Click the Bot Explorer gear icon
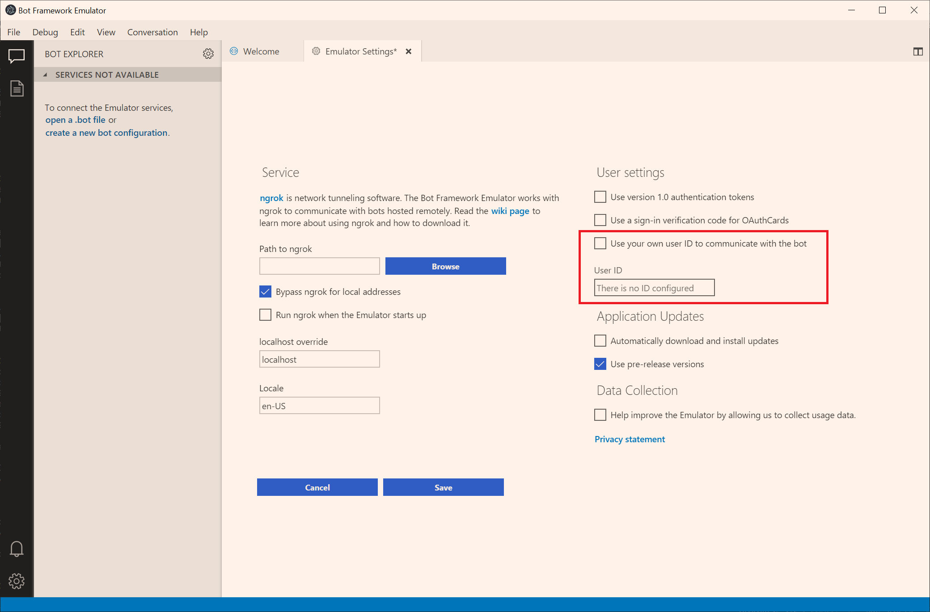The height and width of the screenshot is (612, 930). pyautogui.click(x=208, y=54)
